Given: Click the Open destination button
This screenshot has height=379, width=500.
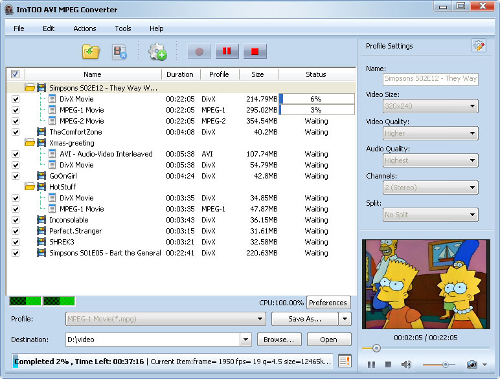Looking at the screenshot, I should [329, 340].
